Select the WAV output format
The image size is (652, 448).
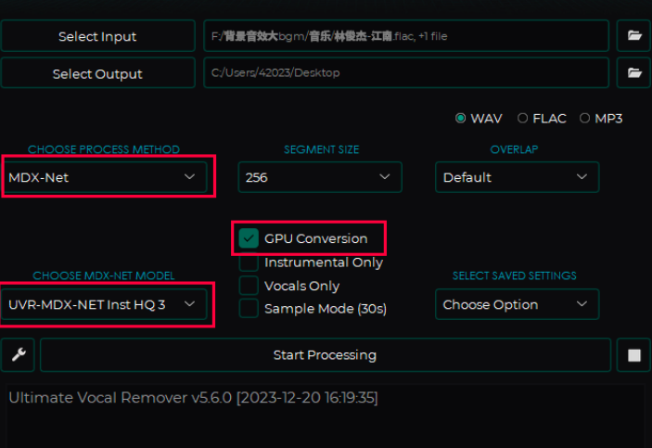(460, 119)
